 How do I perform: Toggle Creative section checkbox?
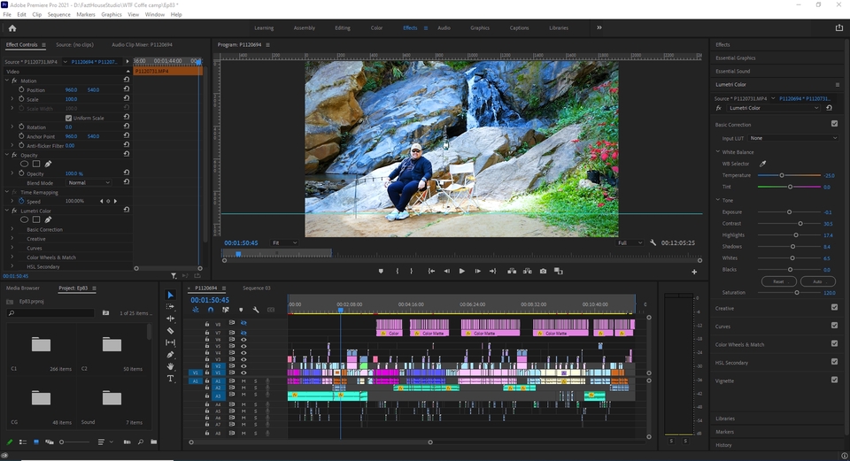(834, 307)
